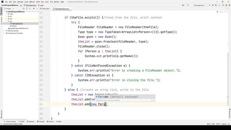Open the user account icon dropdown
This screenshot has width=231, height=130.
pos(183,5)
